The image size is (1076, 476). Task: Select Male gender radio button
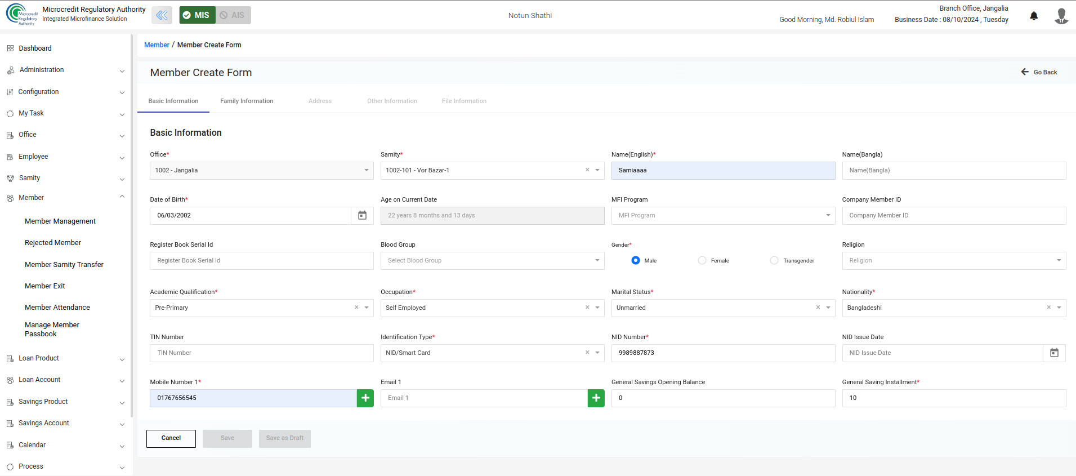[x=636, y=260]
